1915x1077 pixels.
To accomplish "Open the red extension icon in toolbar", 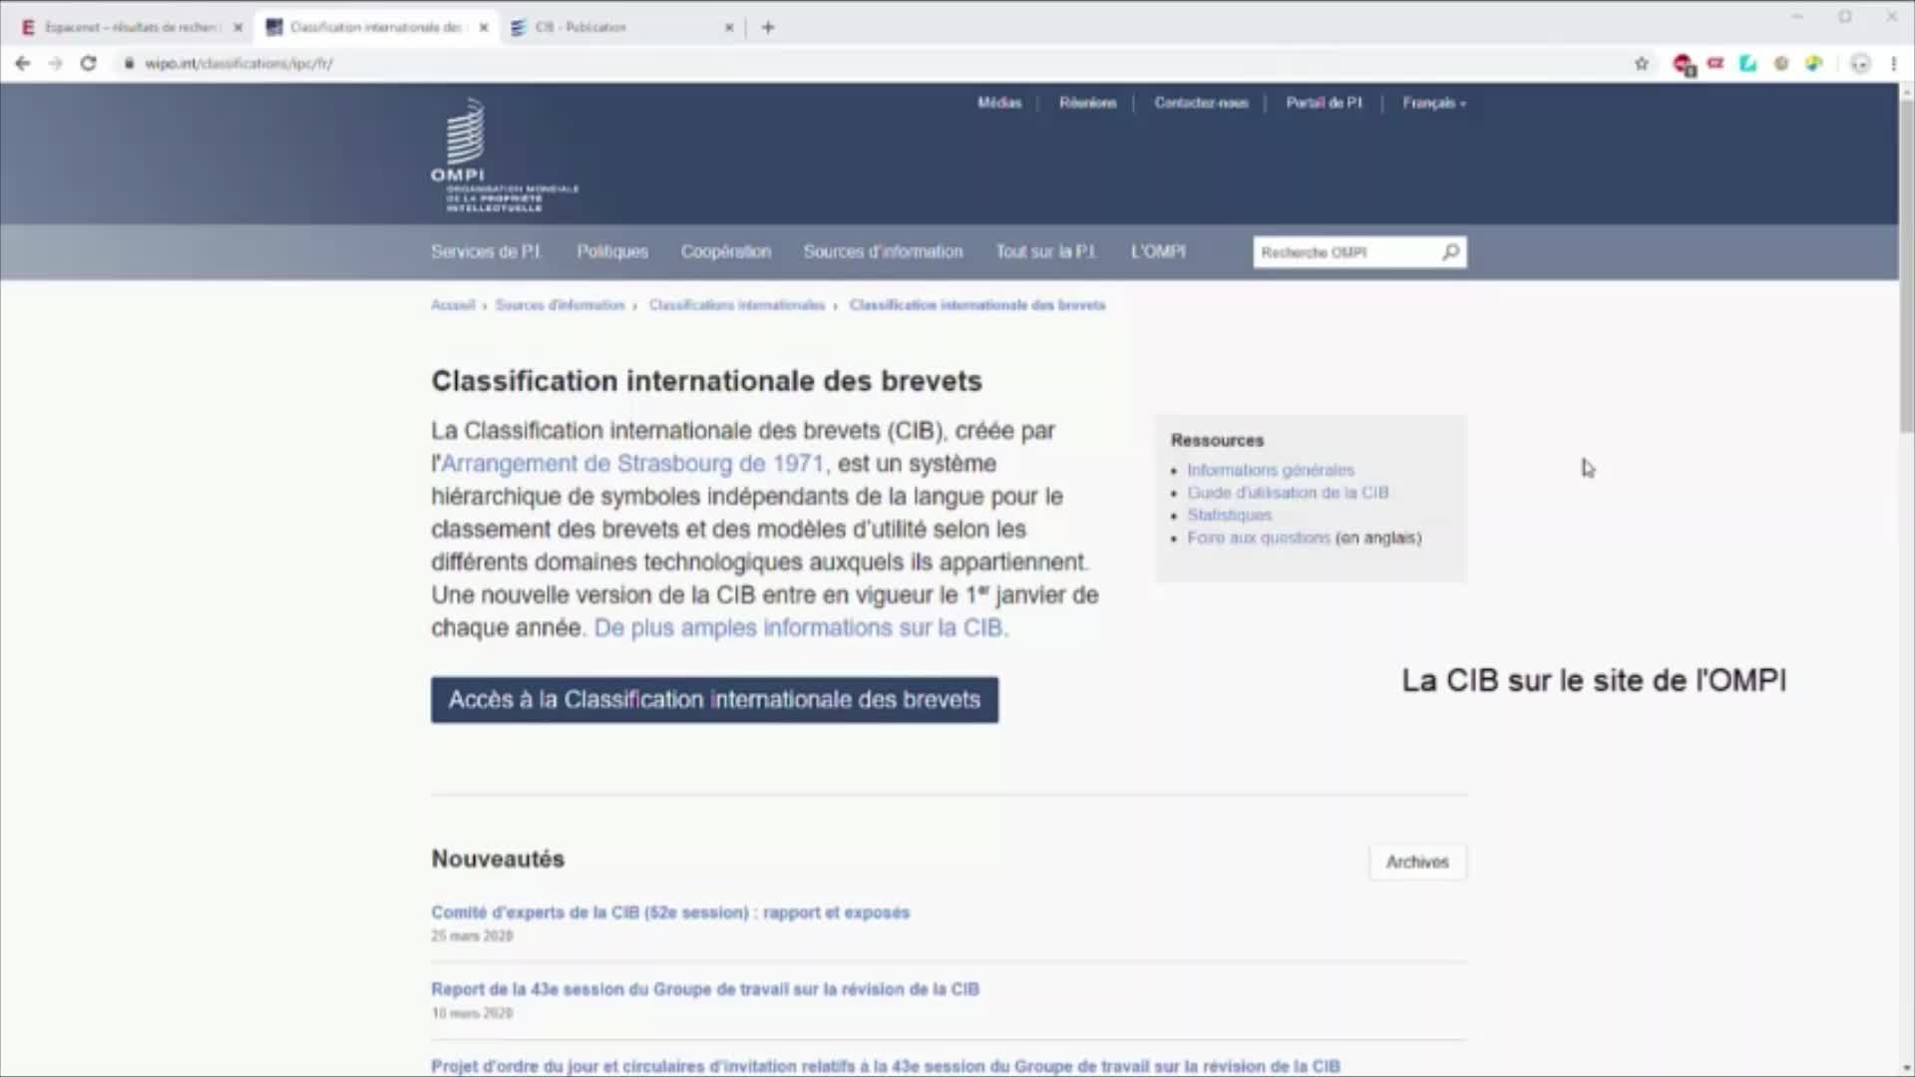I will click(x=1684, y=65).
